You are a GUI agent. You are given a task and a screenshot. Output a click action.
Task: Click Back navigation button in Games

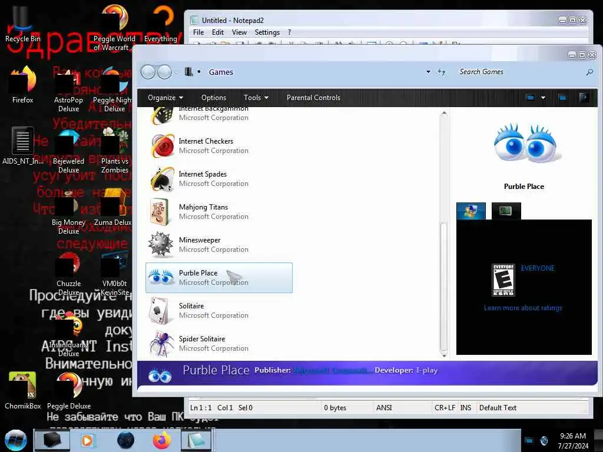[148, 72]
